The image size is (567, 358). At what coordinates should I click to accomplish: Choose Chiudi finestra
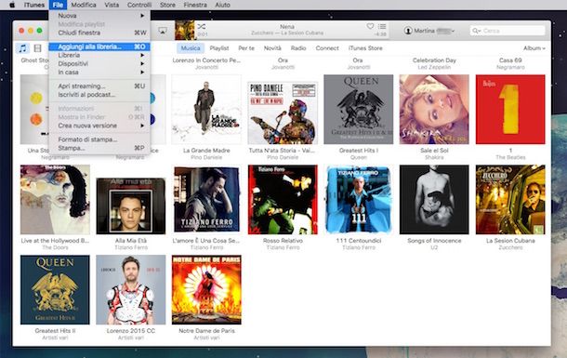click(99, 33)
